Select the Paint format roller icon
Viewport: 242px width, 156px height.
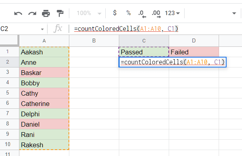pos(60,13)
